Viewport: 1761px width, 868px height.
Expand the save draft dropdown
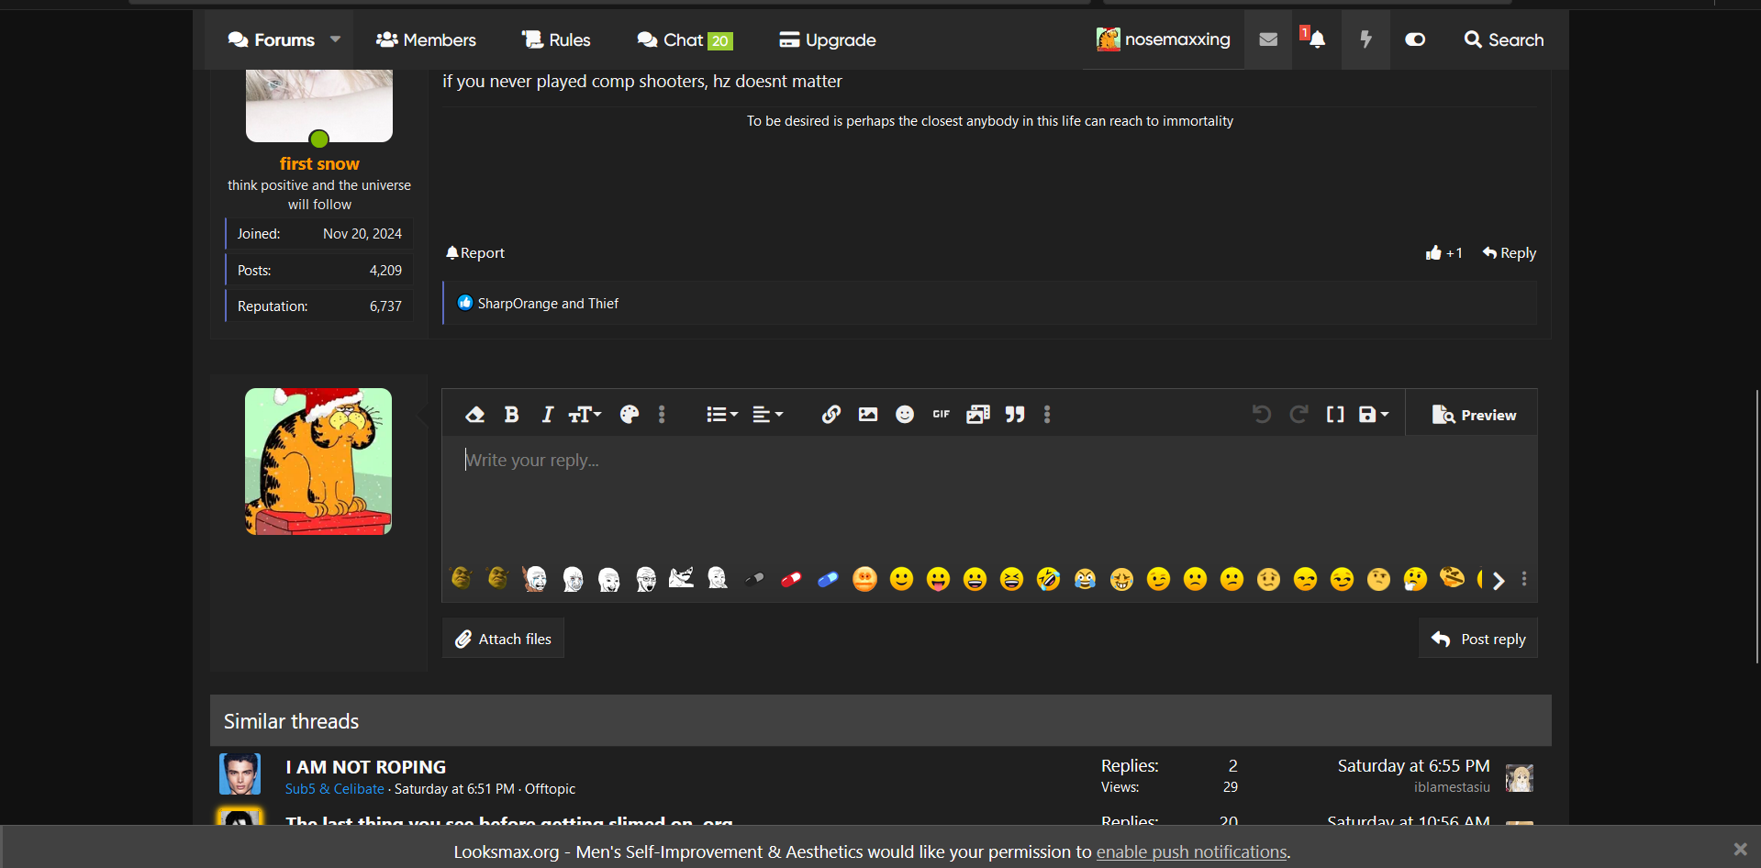point(1373,415)
